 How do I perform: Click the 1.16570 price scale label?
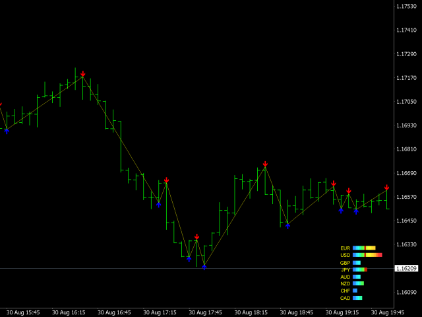click(406, 197)
